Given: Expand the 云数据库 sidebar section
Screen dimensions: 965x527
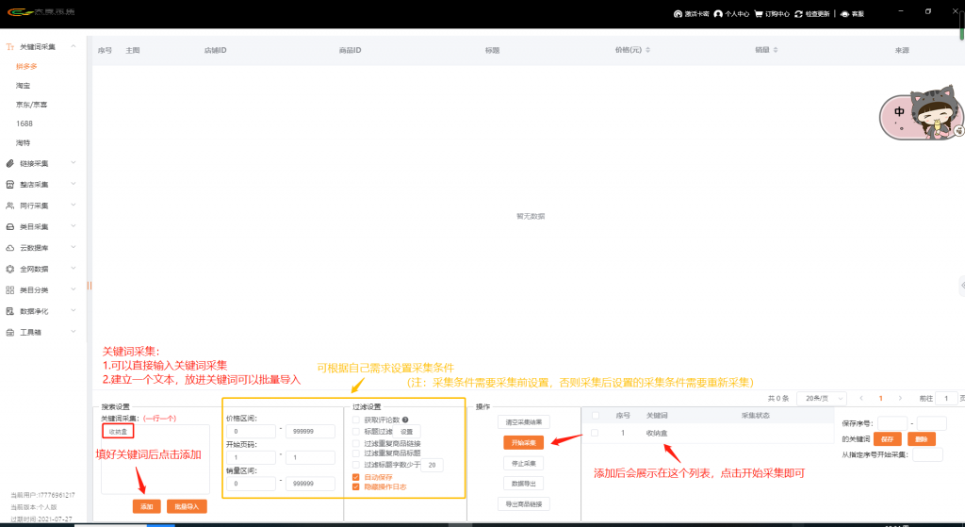Looking at the screenshot, I should (x=74, y=247).
